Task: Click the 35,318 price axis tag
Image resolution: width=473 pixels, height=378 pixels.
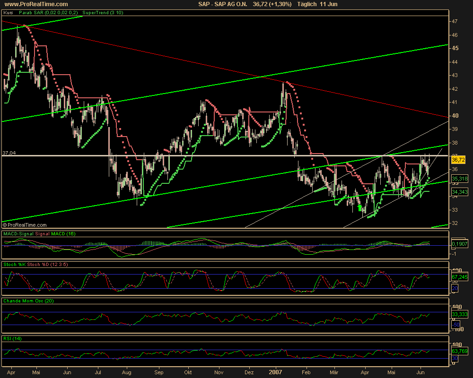Action: (459, 179)
